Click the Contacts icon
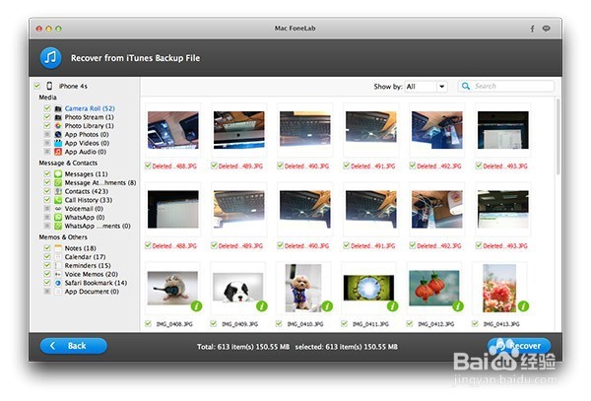Viewport: 591px width, 401px height. coord(58,191)
